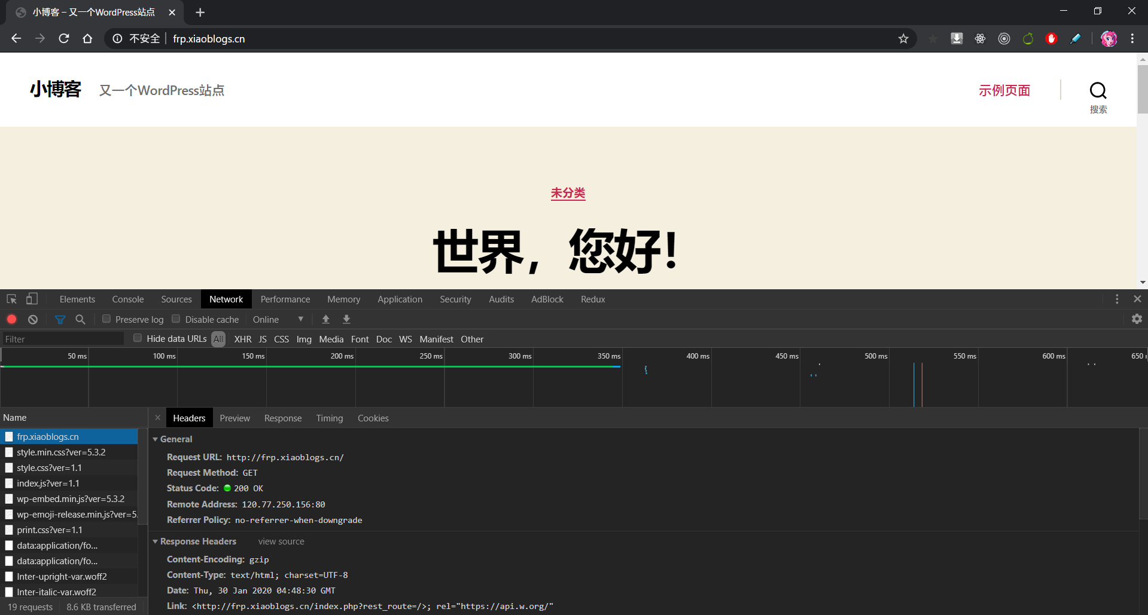
Task: Switch to the Preview tab
Action: [235, 418]
